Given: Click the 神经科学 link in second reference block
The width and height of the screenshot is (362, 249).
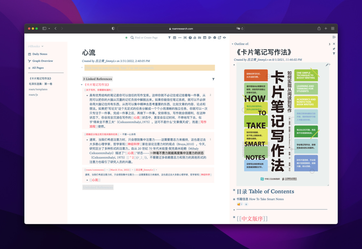Looking at the screenshot, I should 133,144.
